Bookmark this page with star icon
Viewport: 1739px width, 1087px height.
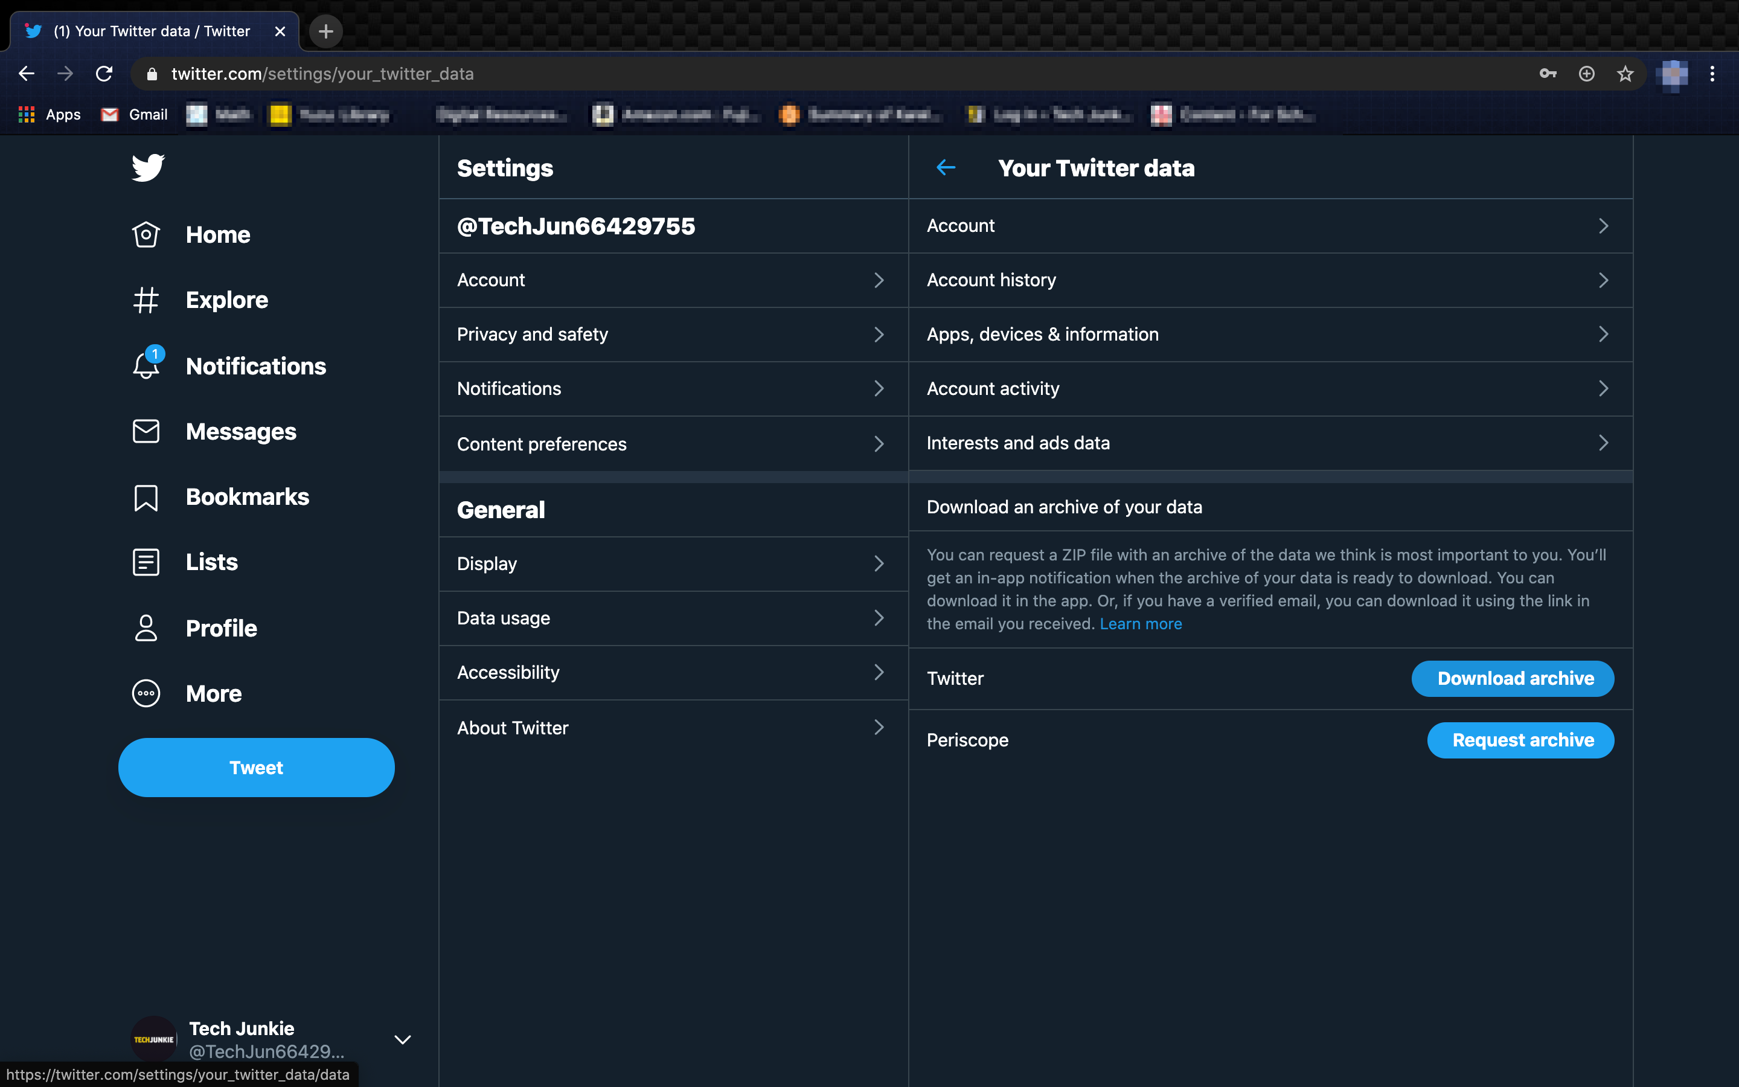click(x=1625, y=74)
